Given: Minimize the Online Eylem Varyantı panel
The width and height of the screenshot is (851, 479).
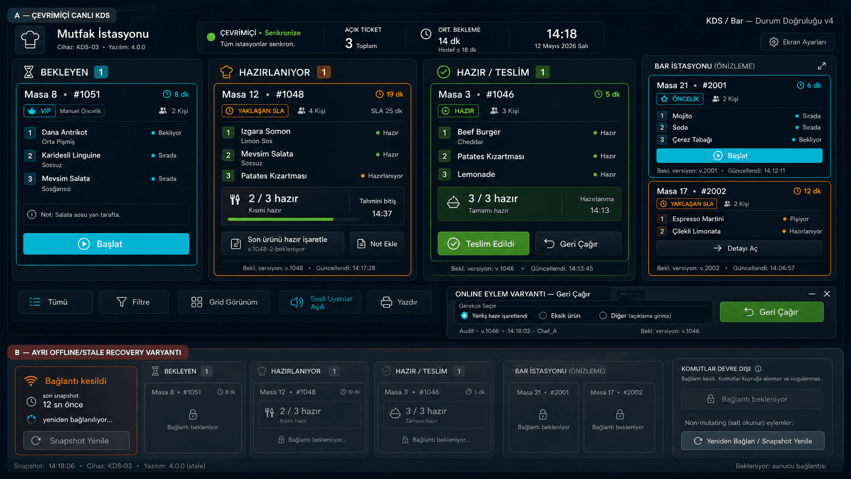Looking at the screenshot, I should 812,294.
